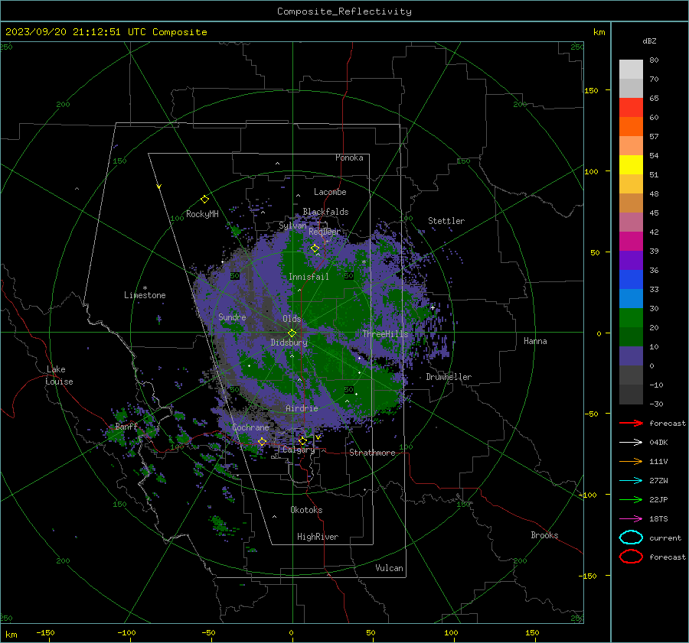Click the Hanna city label

(x=535, y=341)
